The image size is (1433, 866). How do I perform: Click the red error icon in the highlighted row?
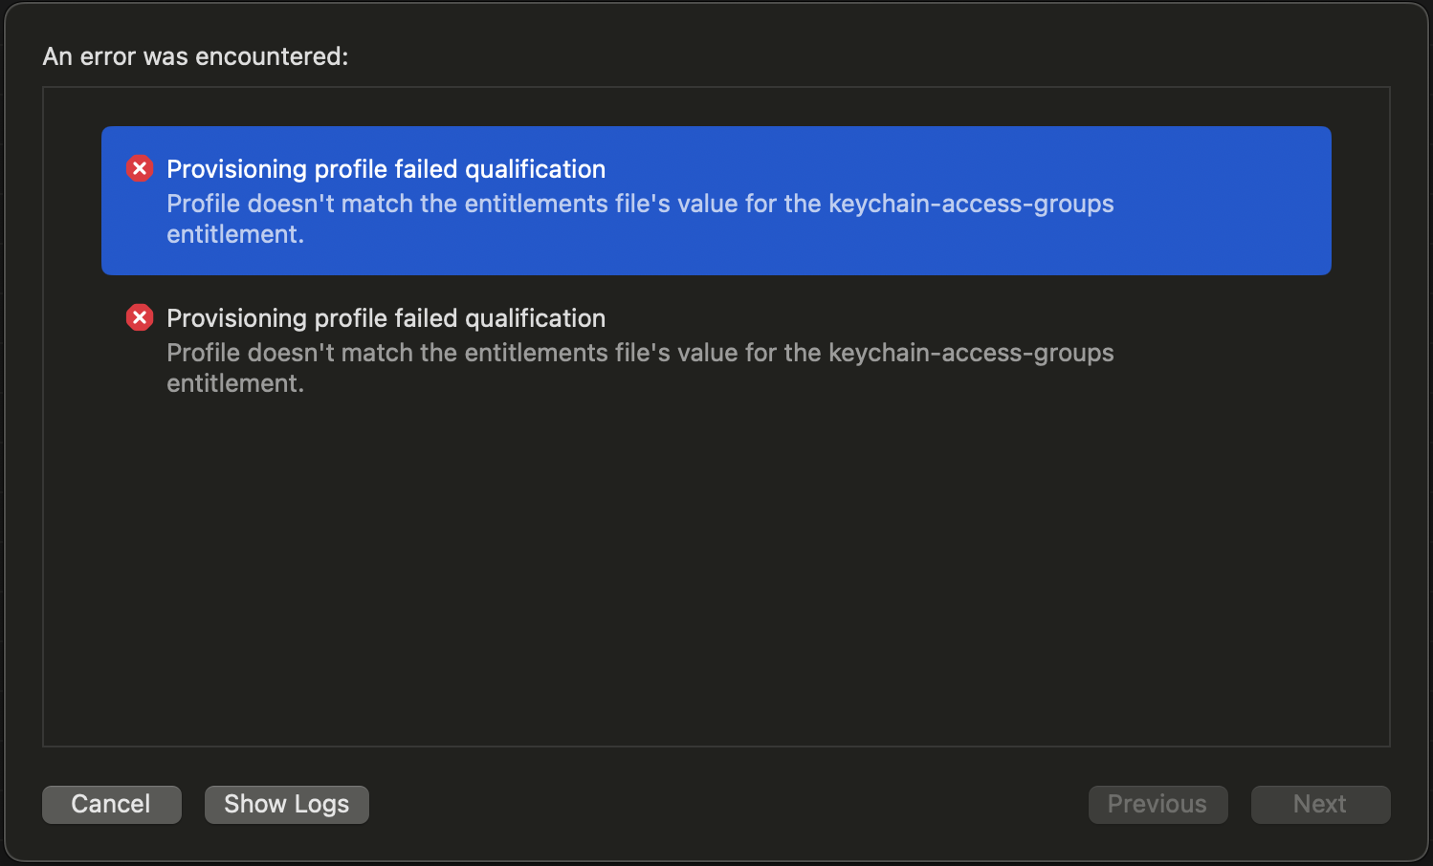click(140, 169)
